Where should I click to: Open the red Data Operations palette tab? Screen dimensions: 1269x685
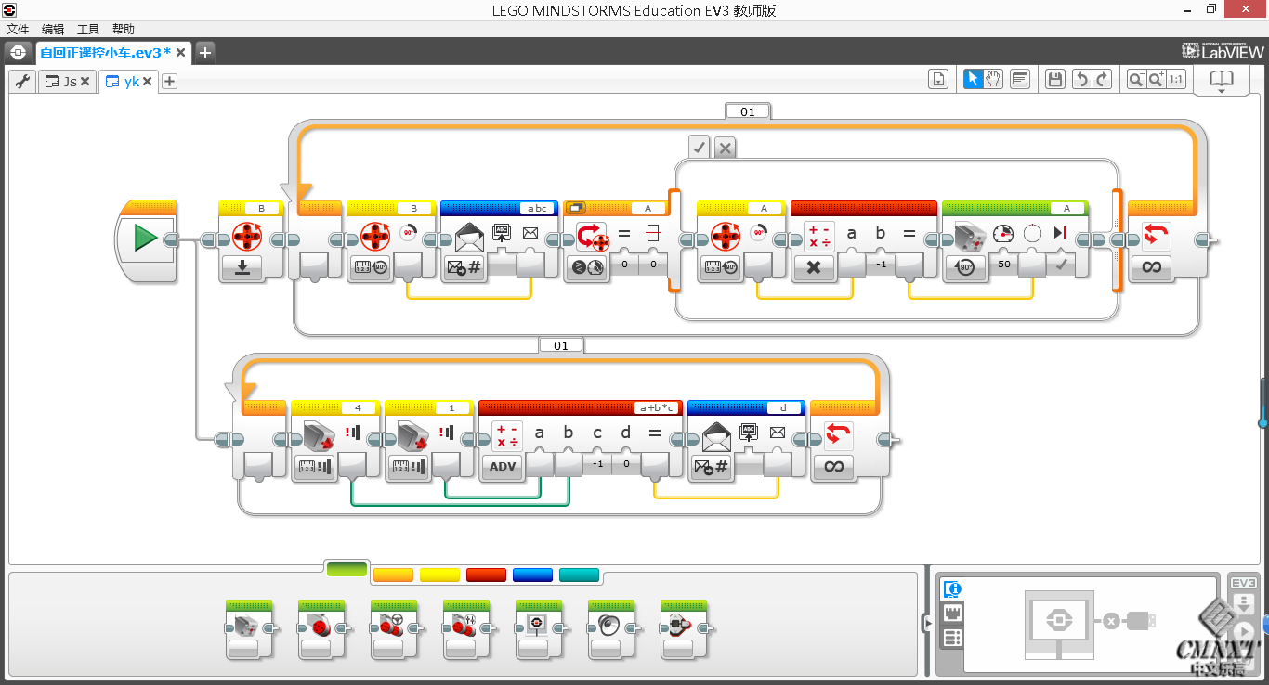486,575
